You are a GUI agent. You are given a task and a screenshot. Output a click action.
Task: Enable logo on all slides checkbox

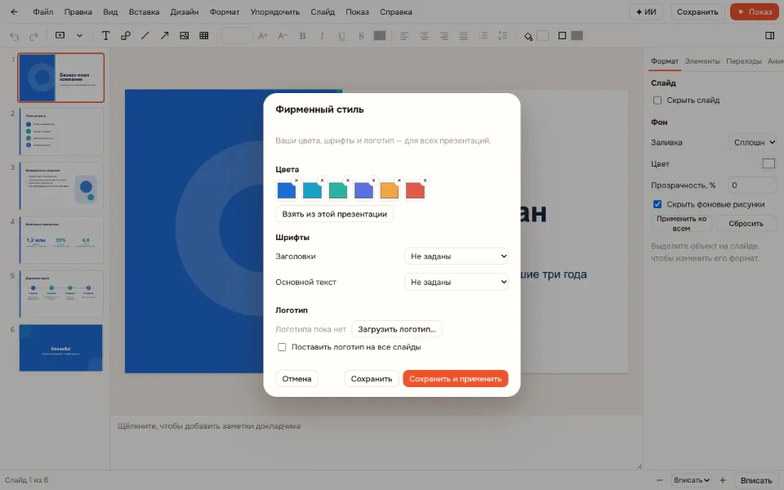[x=282, y=347]
